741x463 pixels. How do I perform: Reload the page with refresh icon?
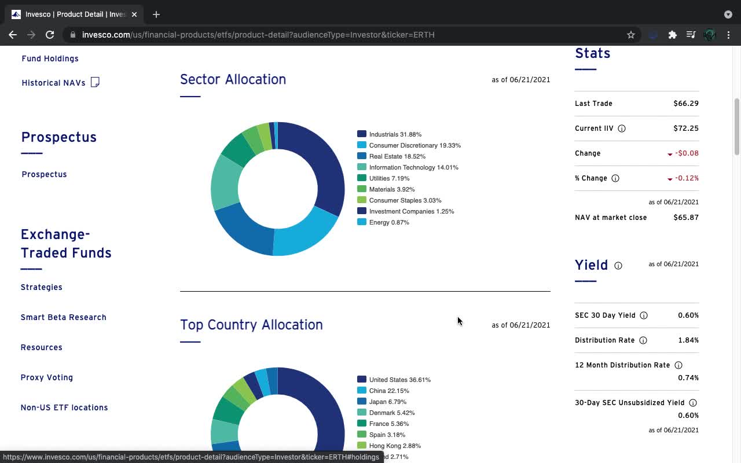50,35
